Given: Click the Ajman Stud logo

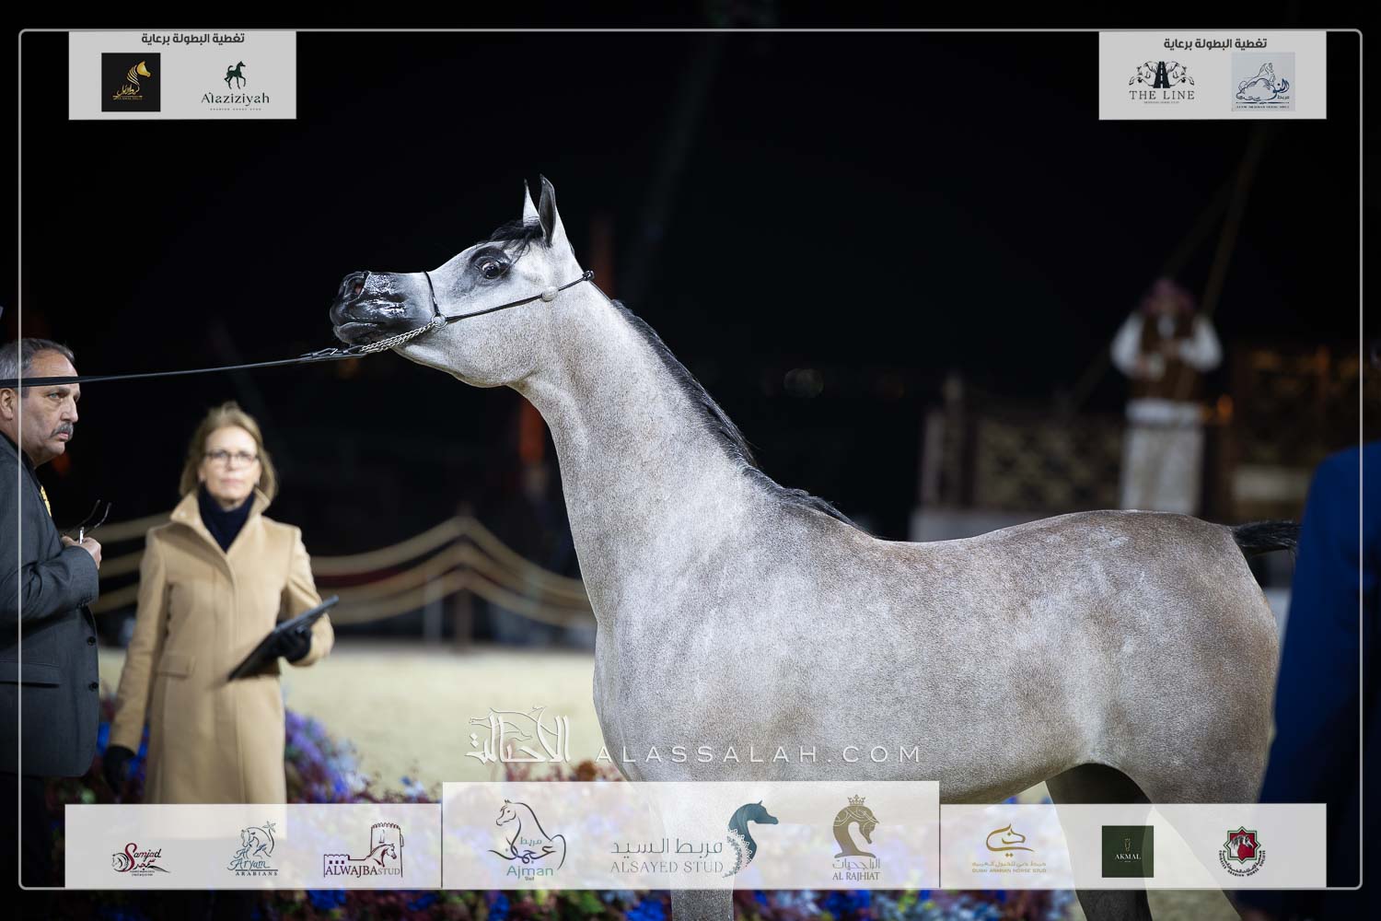Looking at the screenshot, I should point(521,840).
